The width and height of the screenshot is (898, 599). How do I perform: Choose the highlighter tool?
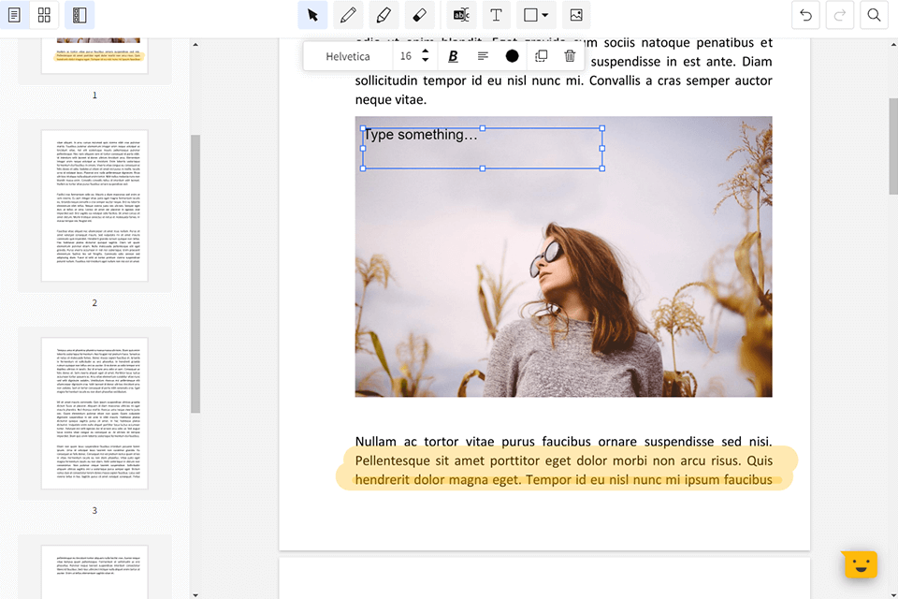[x=384, y=15]
